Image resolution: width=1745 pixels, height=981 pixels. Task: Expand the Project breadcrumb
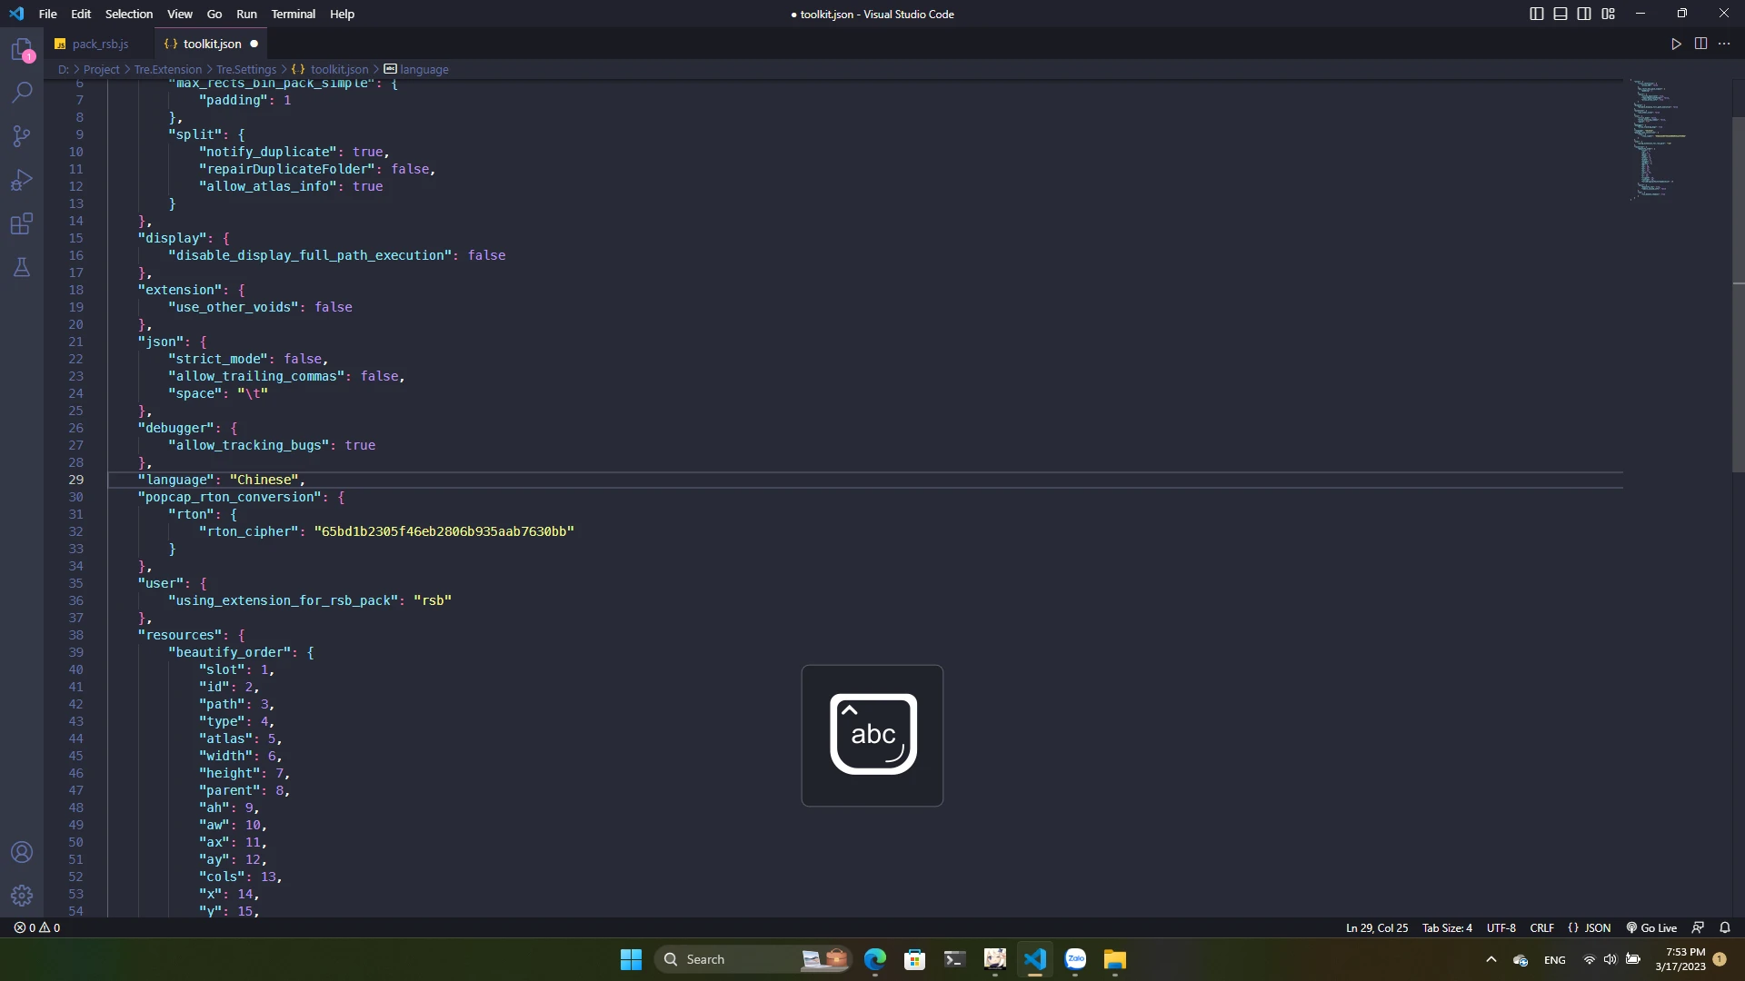(x=101, y=69)
